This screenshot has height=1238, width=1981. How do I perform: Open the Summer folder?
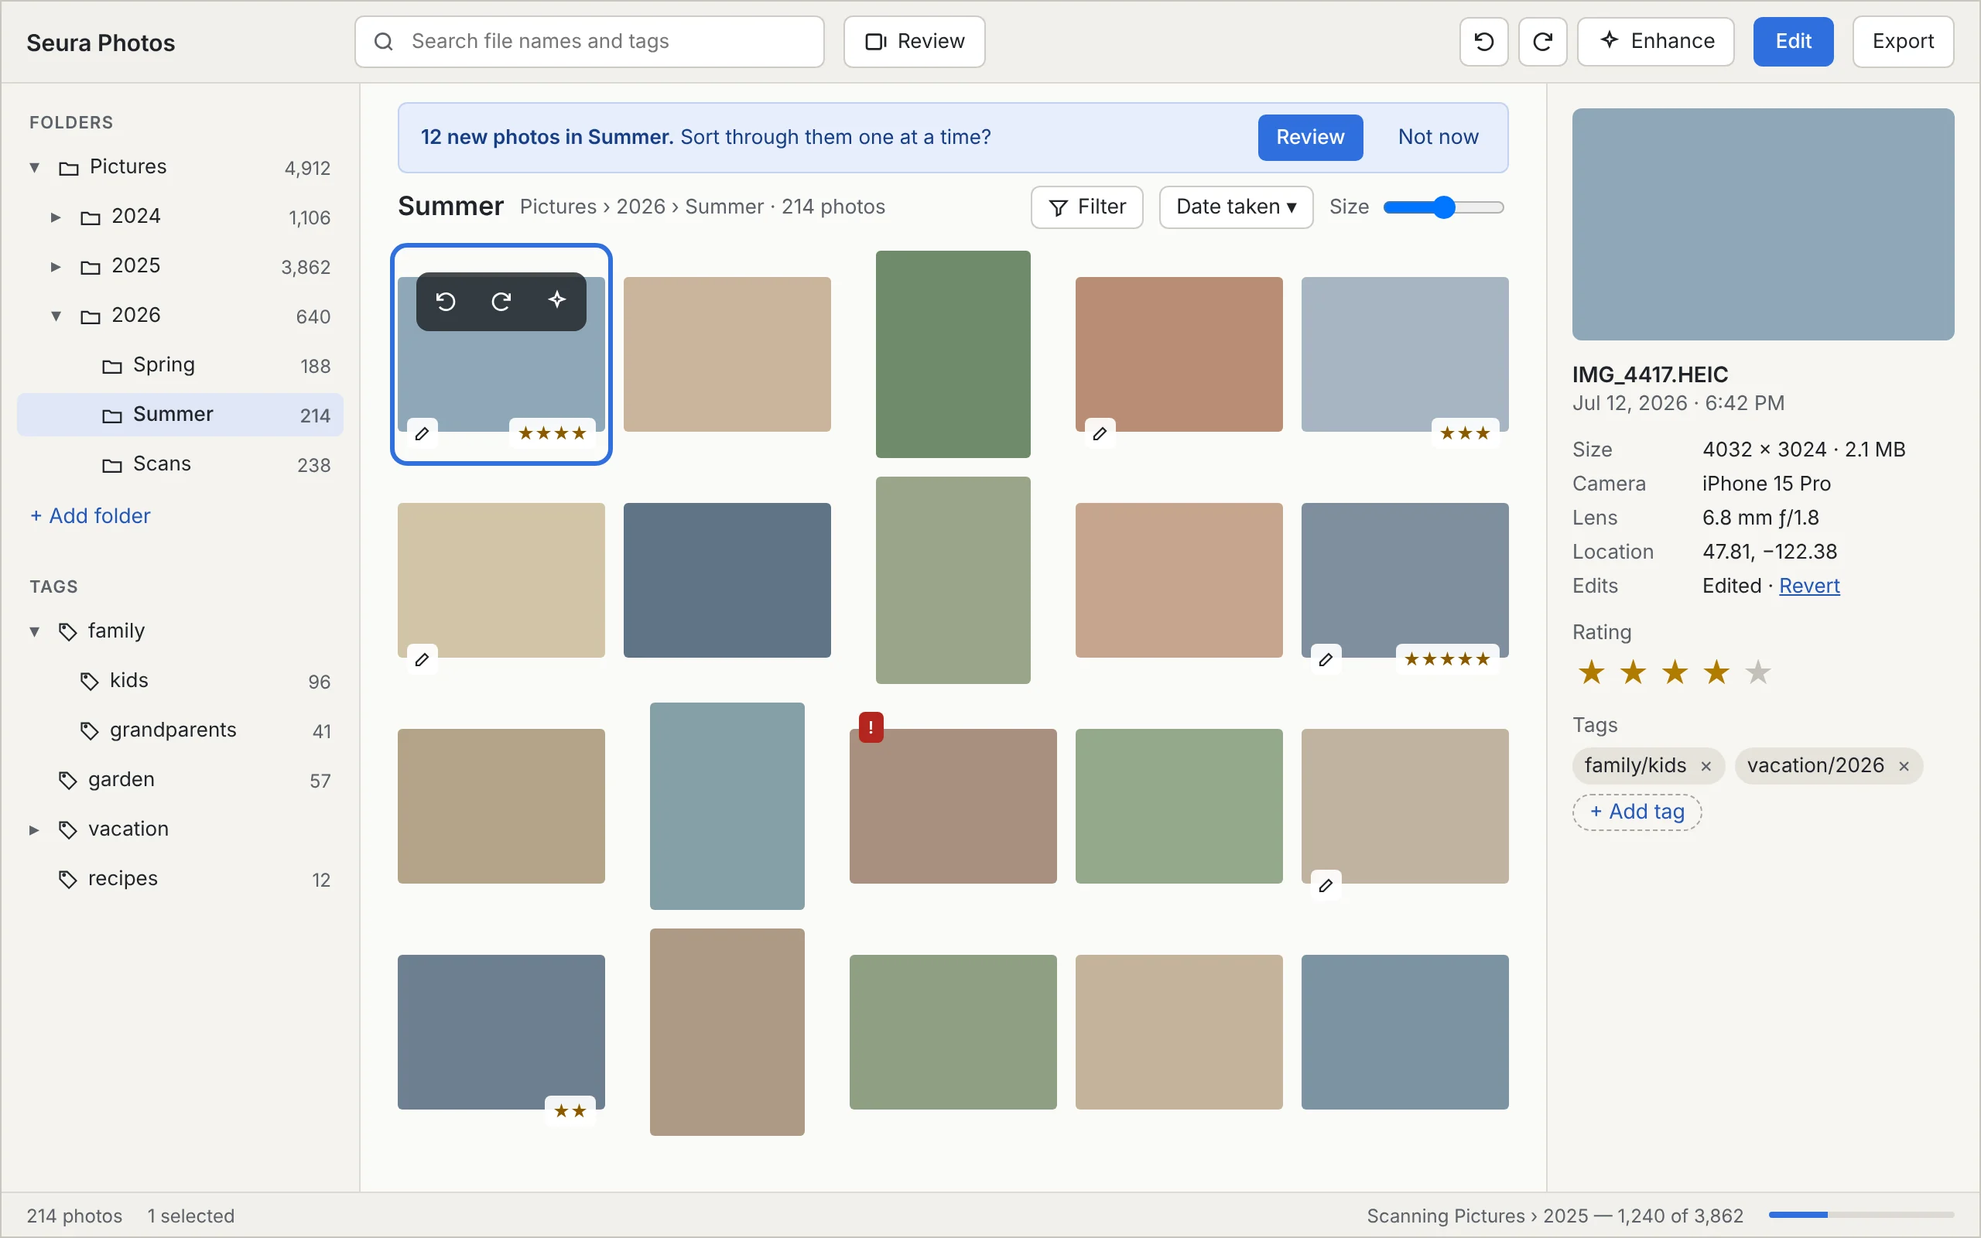[x=180, y=414]
